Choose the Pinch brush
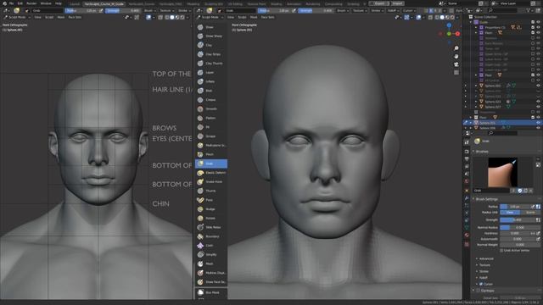The width and height of the screenshot is (543, 305). pyautogui.click(x=211, y=154)
